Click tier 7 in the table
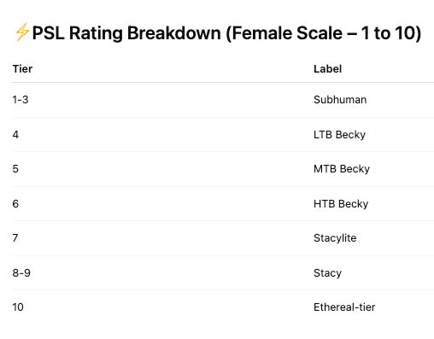This screenshot has height=339, width=434. coord(15,238)
